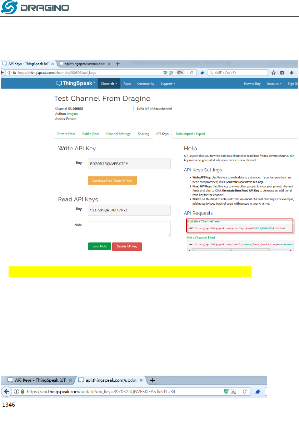This screenshot has height=436, width=299.
Task: Switch to the Private View tab
Action: 66,134
